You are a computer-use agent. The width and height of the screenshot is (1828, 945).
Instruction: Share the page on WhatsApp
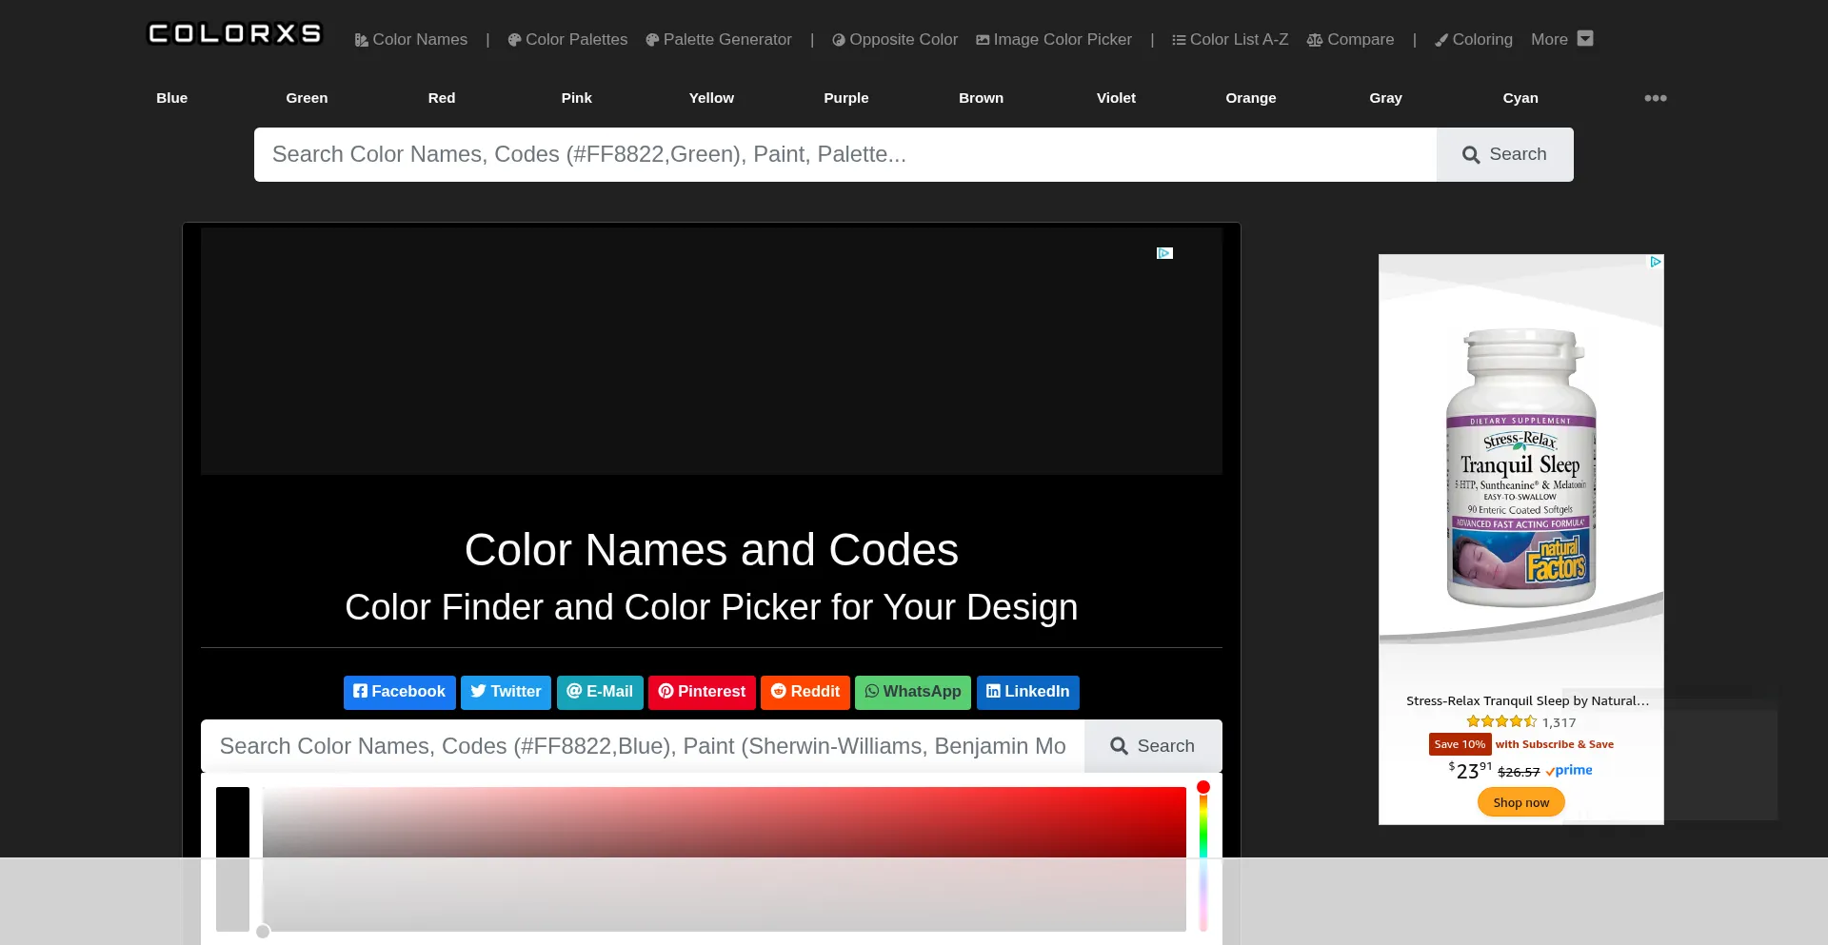[912, 692]
